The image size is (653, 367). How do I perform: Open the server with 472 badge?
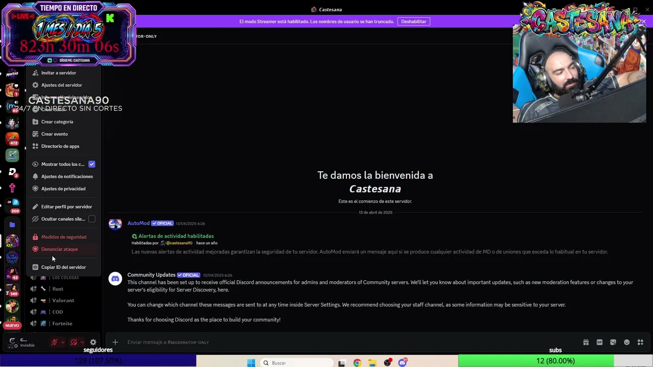point(12,139)
